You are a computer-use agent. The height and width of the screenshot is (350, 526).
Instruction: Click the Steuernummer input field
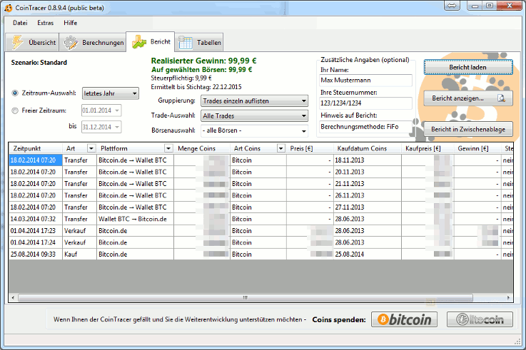pos(365,103)
